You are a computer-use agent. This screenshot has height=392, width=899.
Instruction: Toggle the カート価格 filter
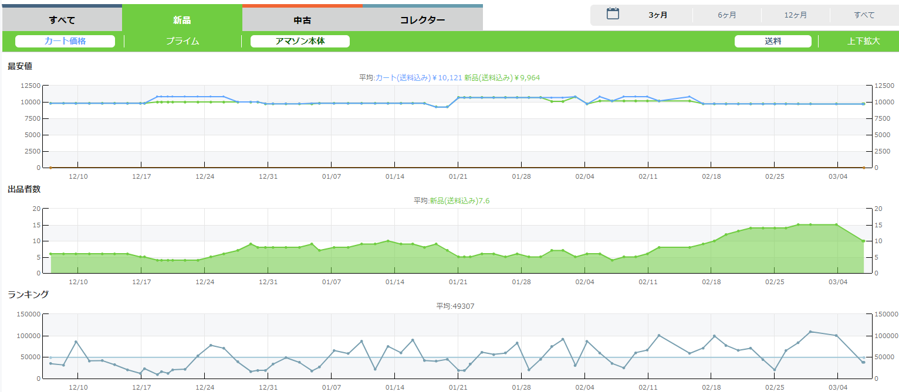click(65, 41)
